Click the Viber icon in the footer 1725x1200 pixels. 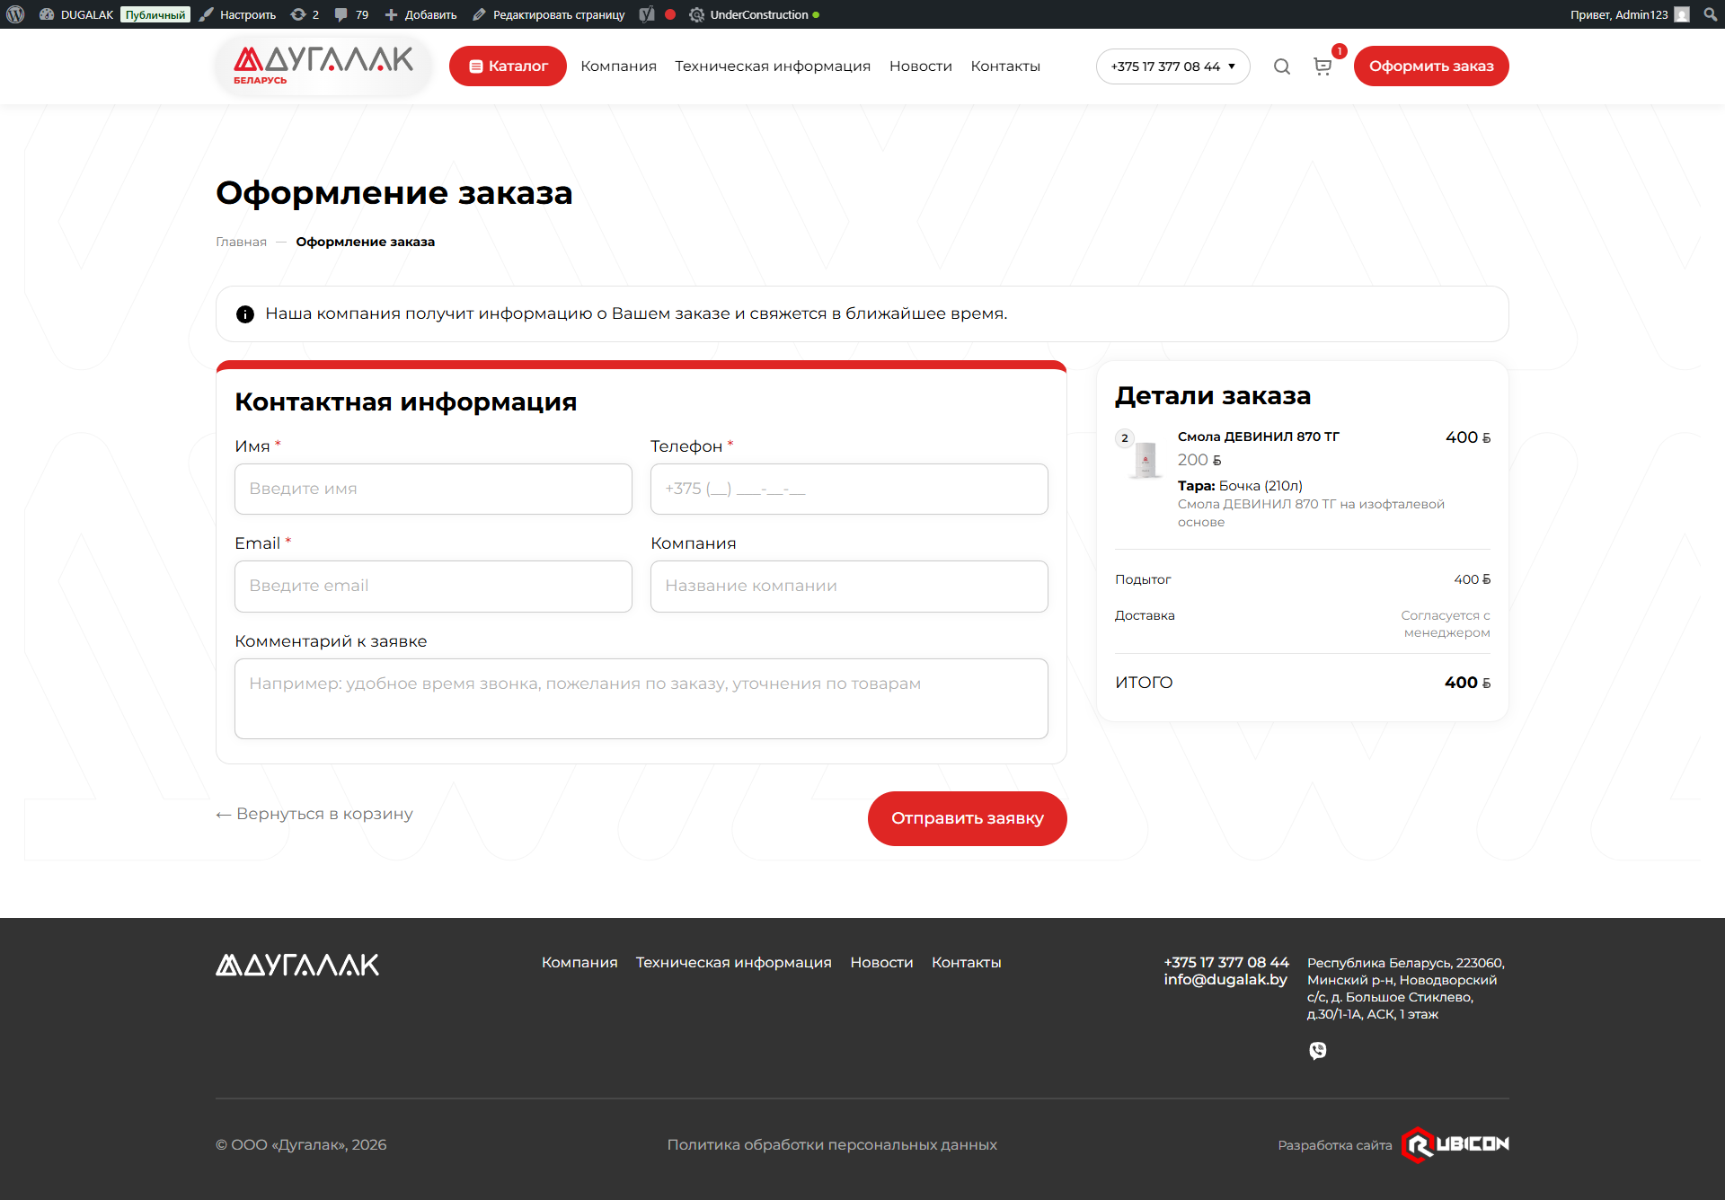[1318, 1050]
